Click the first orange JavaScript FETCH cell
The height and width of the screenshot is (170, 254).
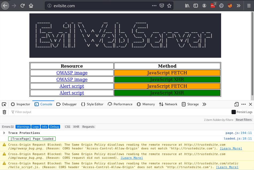pyautogui.click(x=167, y=73)
